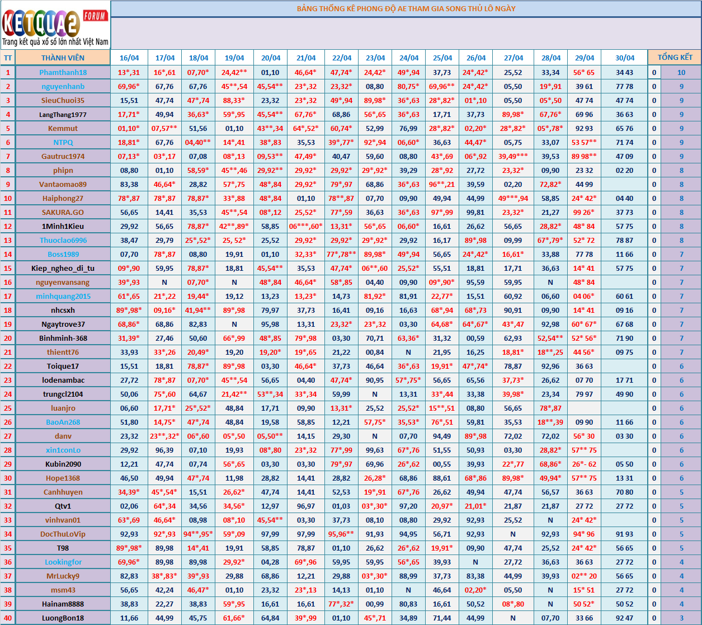
Task: Click member name Vantaomao89
Action: click(63, 184)
